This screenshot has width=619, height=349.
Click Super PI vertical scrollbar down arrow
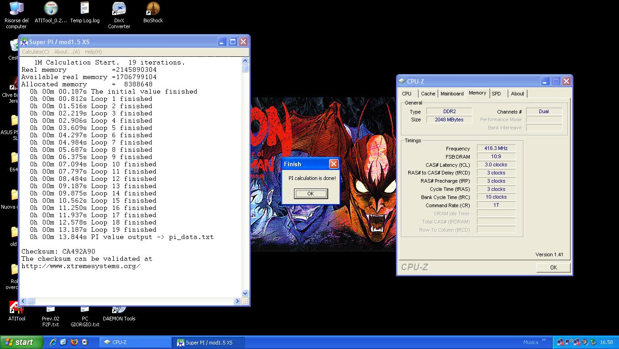pos(245,294)
